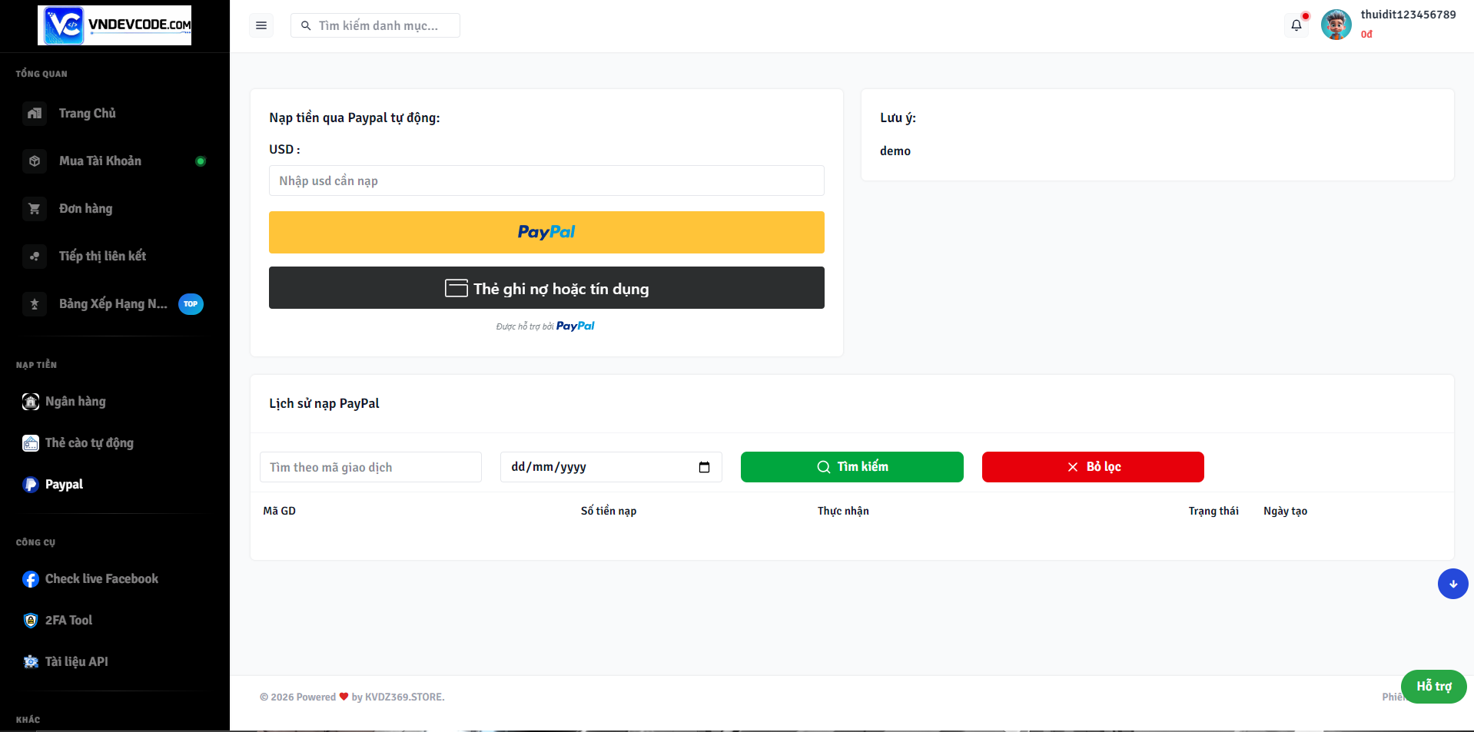1474x732 pixels.
Task: Click the TOP badge on ranking item
Action: [191, 304]
